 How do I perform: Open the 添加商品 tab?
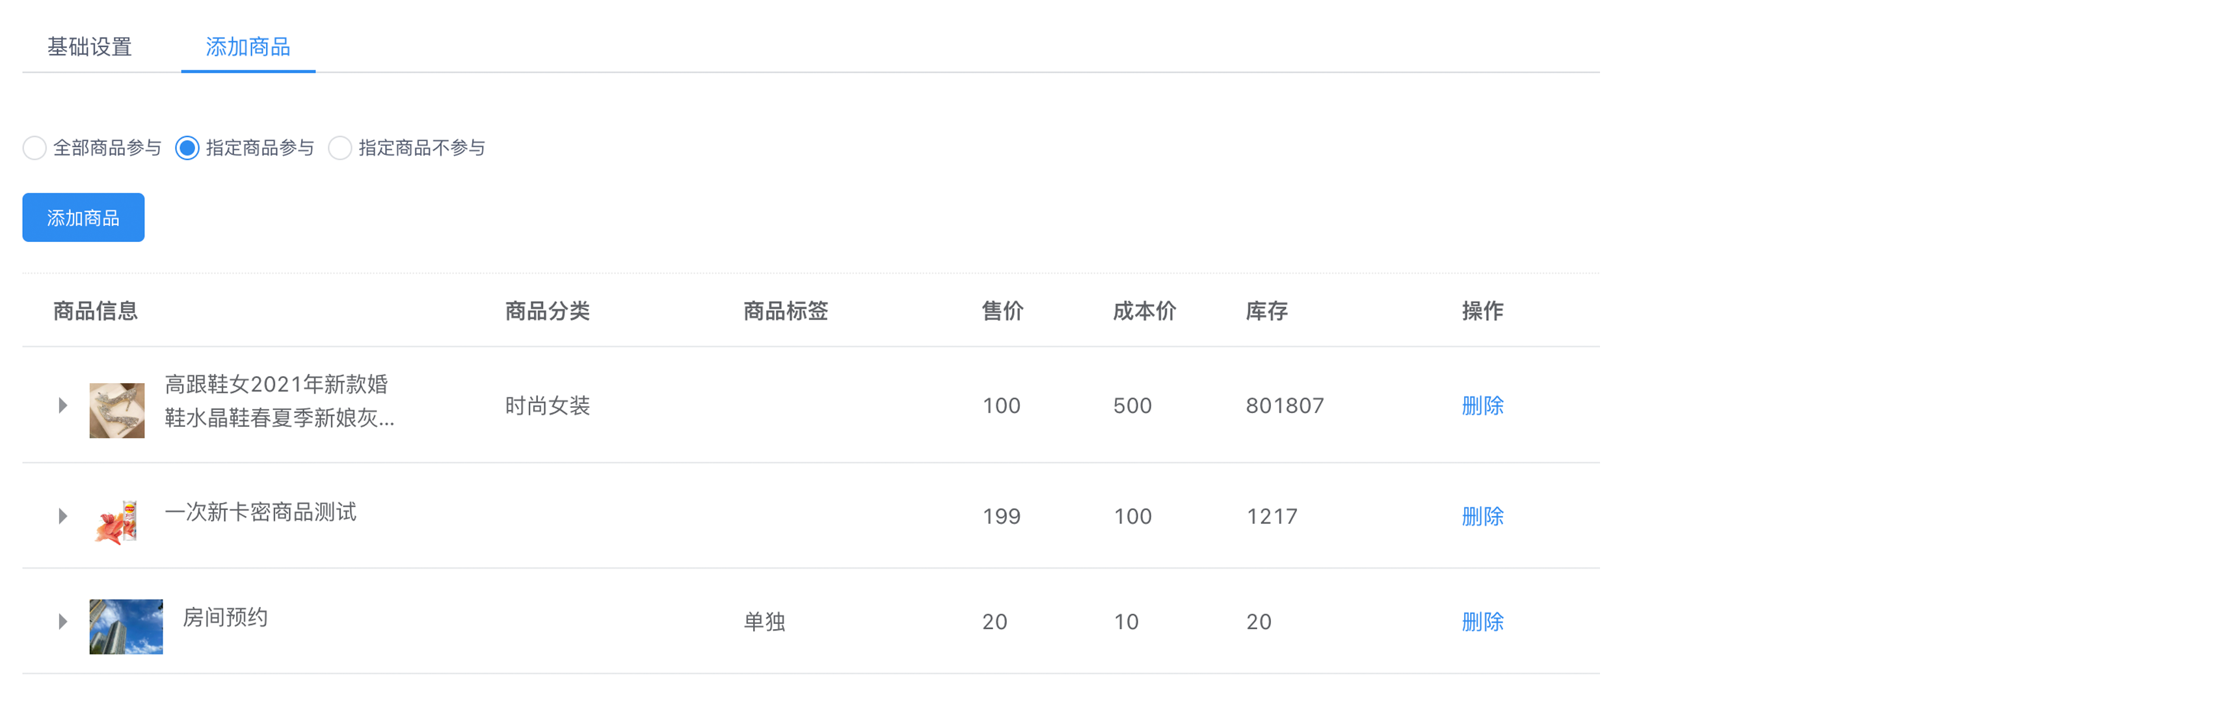click(x=248, y=46)
